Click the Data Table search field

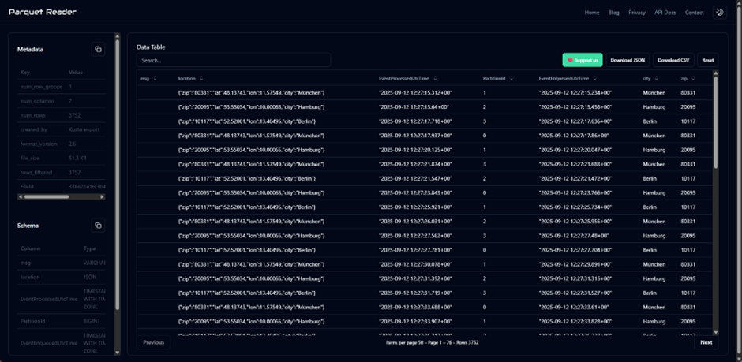233,60
